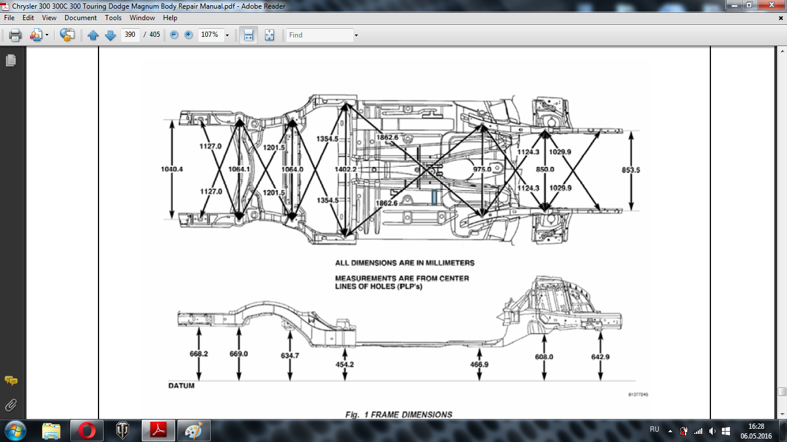Expand the zoom percentage dropdown
This screenshot has height=442, width=787.
(227, 35)
